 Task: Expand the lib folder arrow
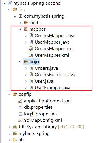(x=10, y=140)
